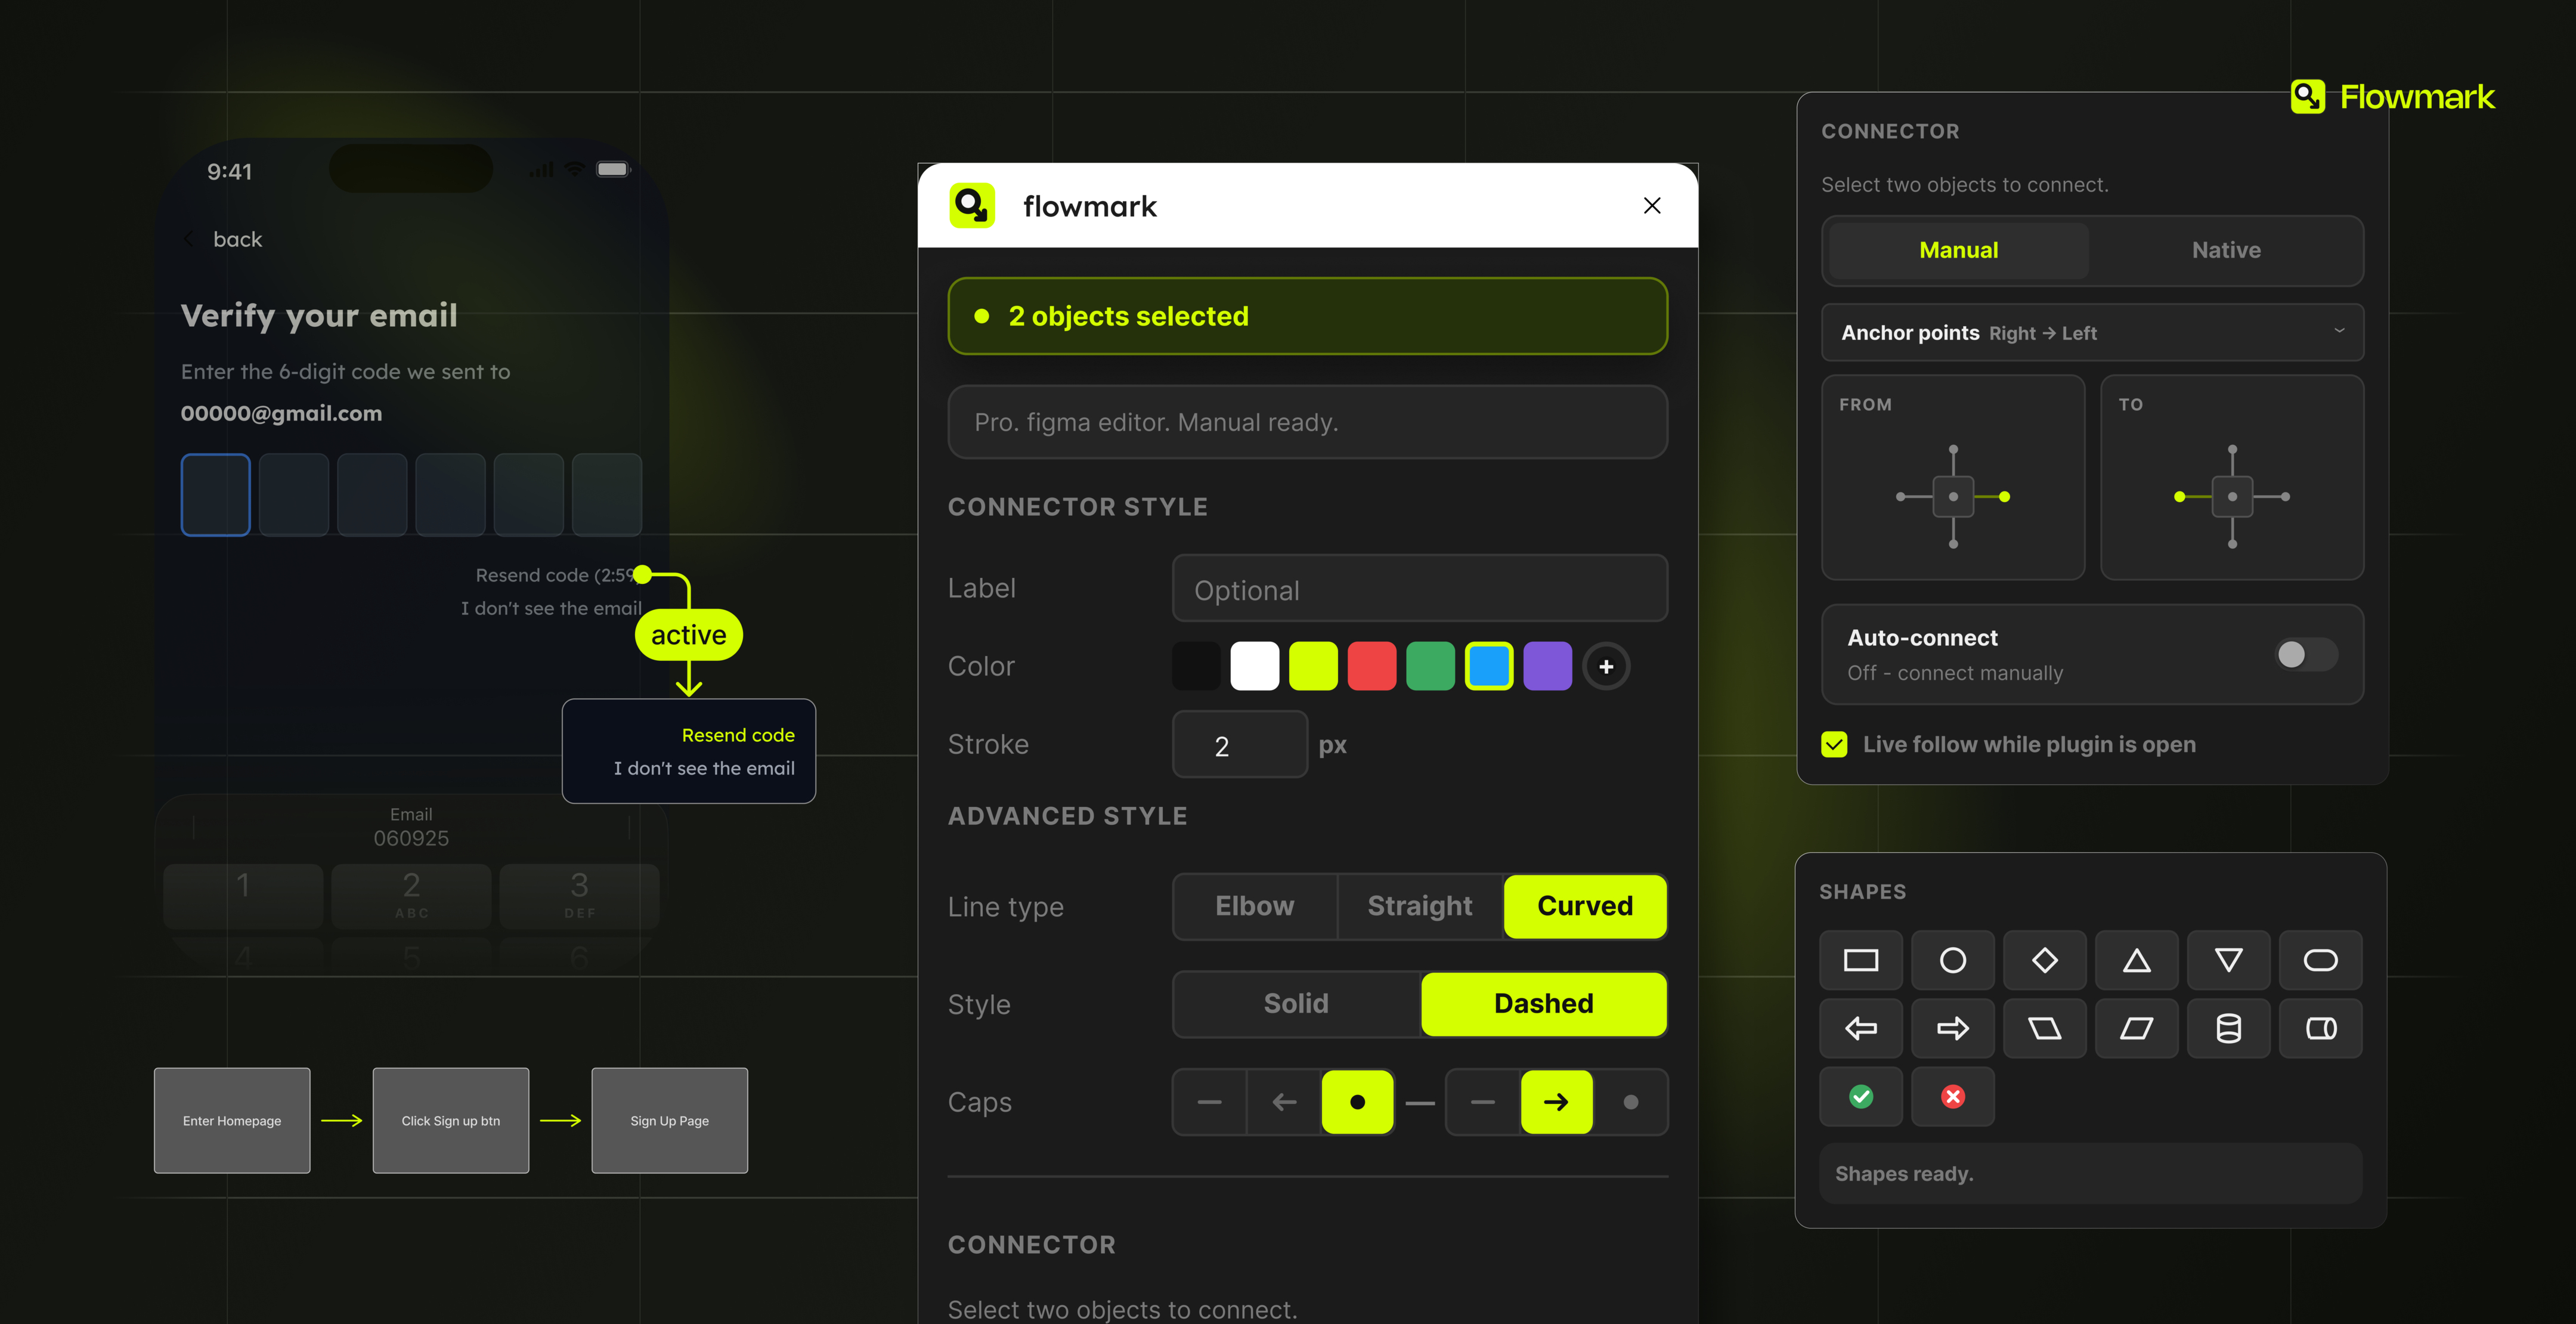Pick the blue color swatch

1489,667
